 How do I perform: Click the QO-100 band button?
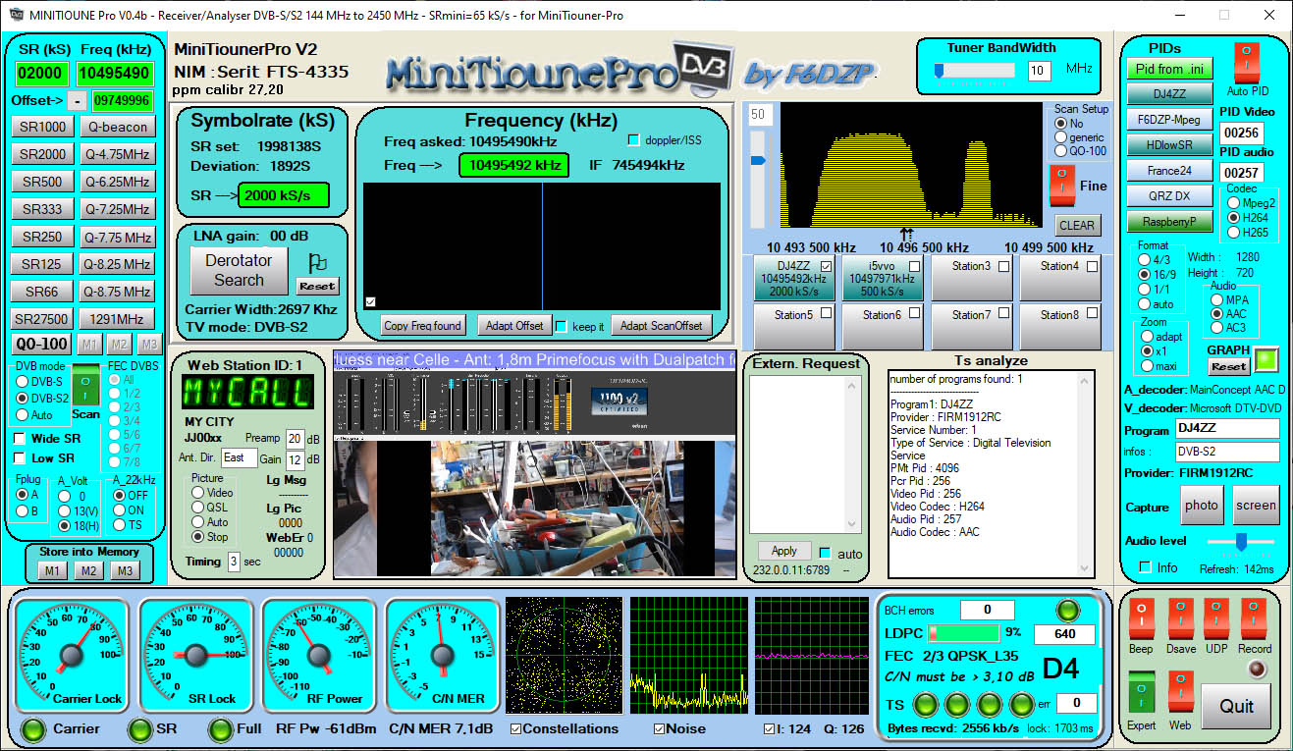[42, 345]
